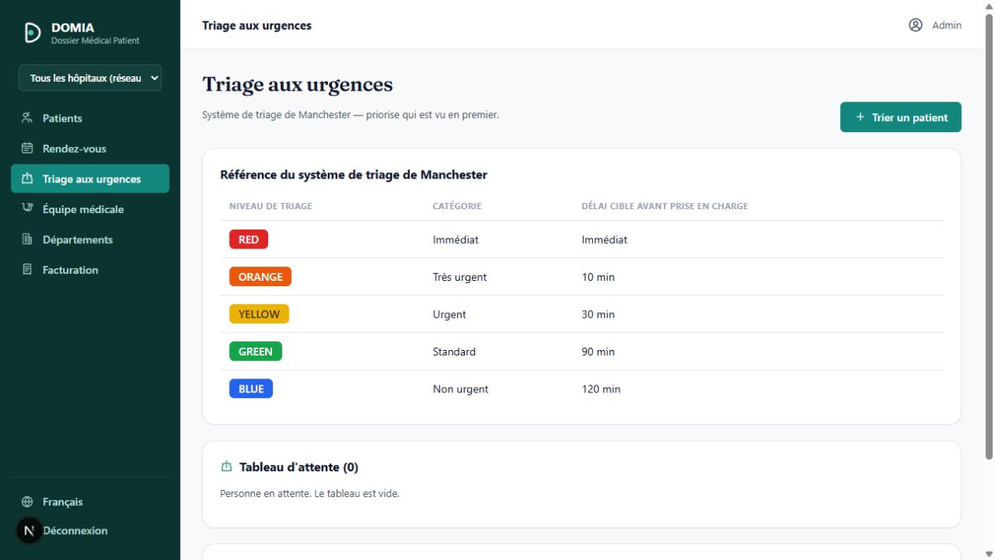Click the Dossier Médical Patient tagline
995x560 pixels.
pos(95,40)
